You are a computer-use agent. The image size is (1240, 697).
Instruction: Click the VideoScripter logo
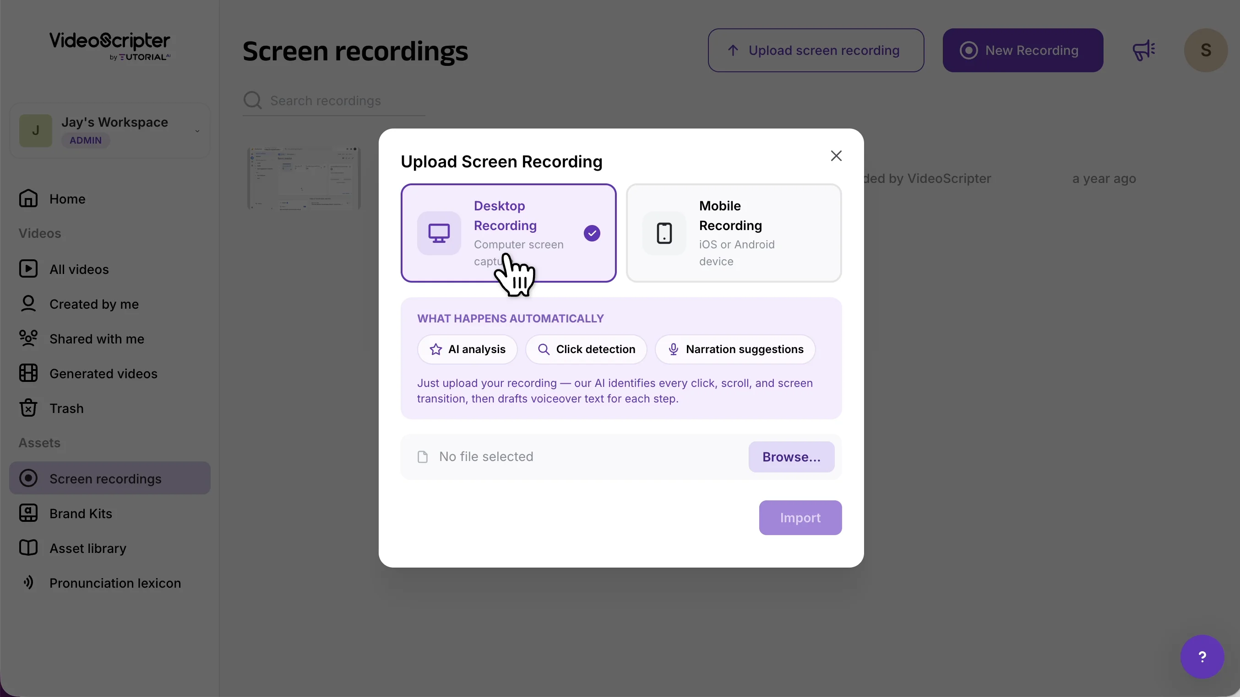coord(110,46)
